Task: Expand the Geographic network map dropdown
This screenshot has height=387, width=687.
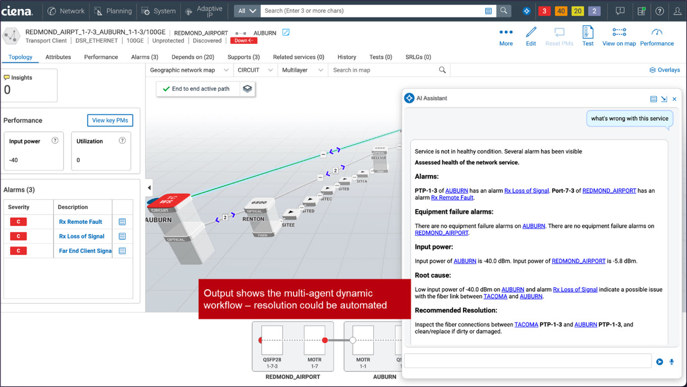Action: pyautogui.click(x=189, y=70)
